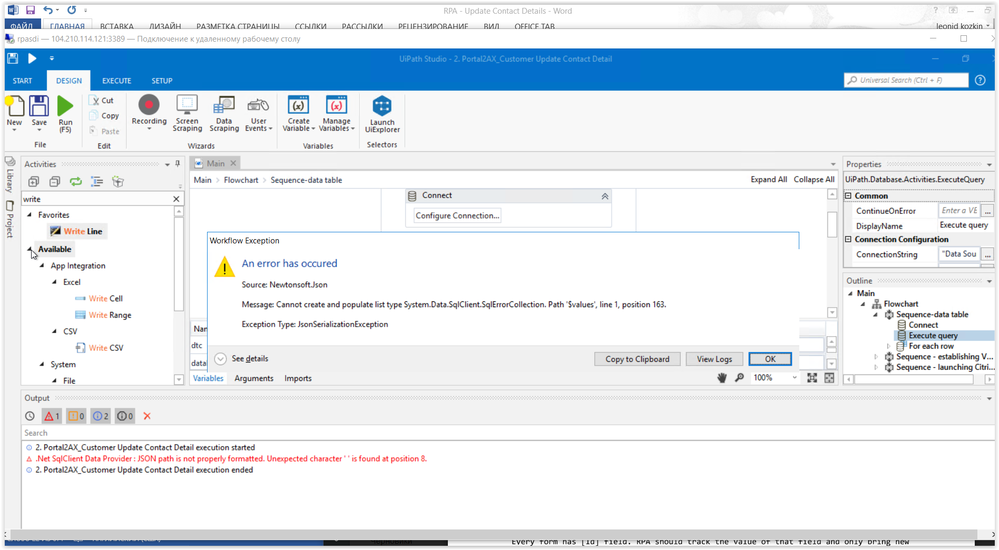Toggle the info messages filter in Output
The height and width of the screenshot is (550, 999).
pos(101,416)
